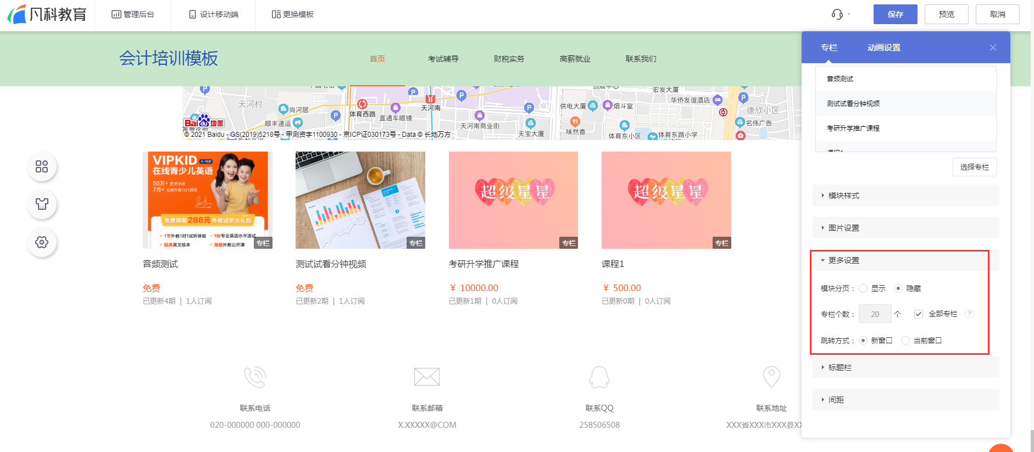Click the orange floating button at bottom right
This screenshot has width=1034, height=452.
tap(1001, 448)
